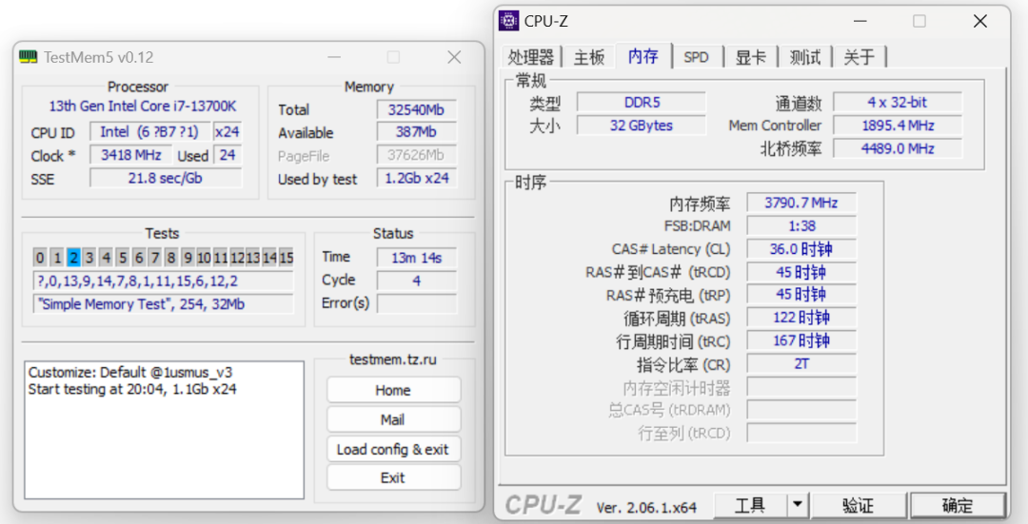
Task: Select test box 6 in Tests
Action: (x=139, y=258)
